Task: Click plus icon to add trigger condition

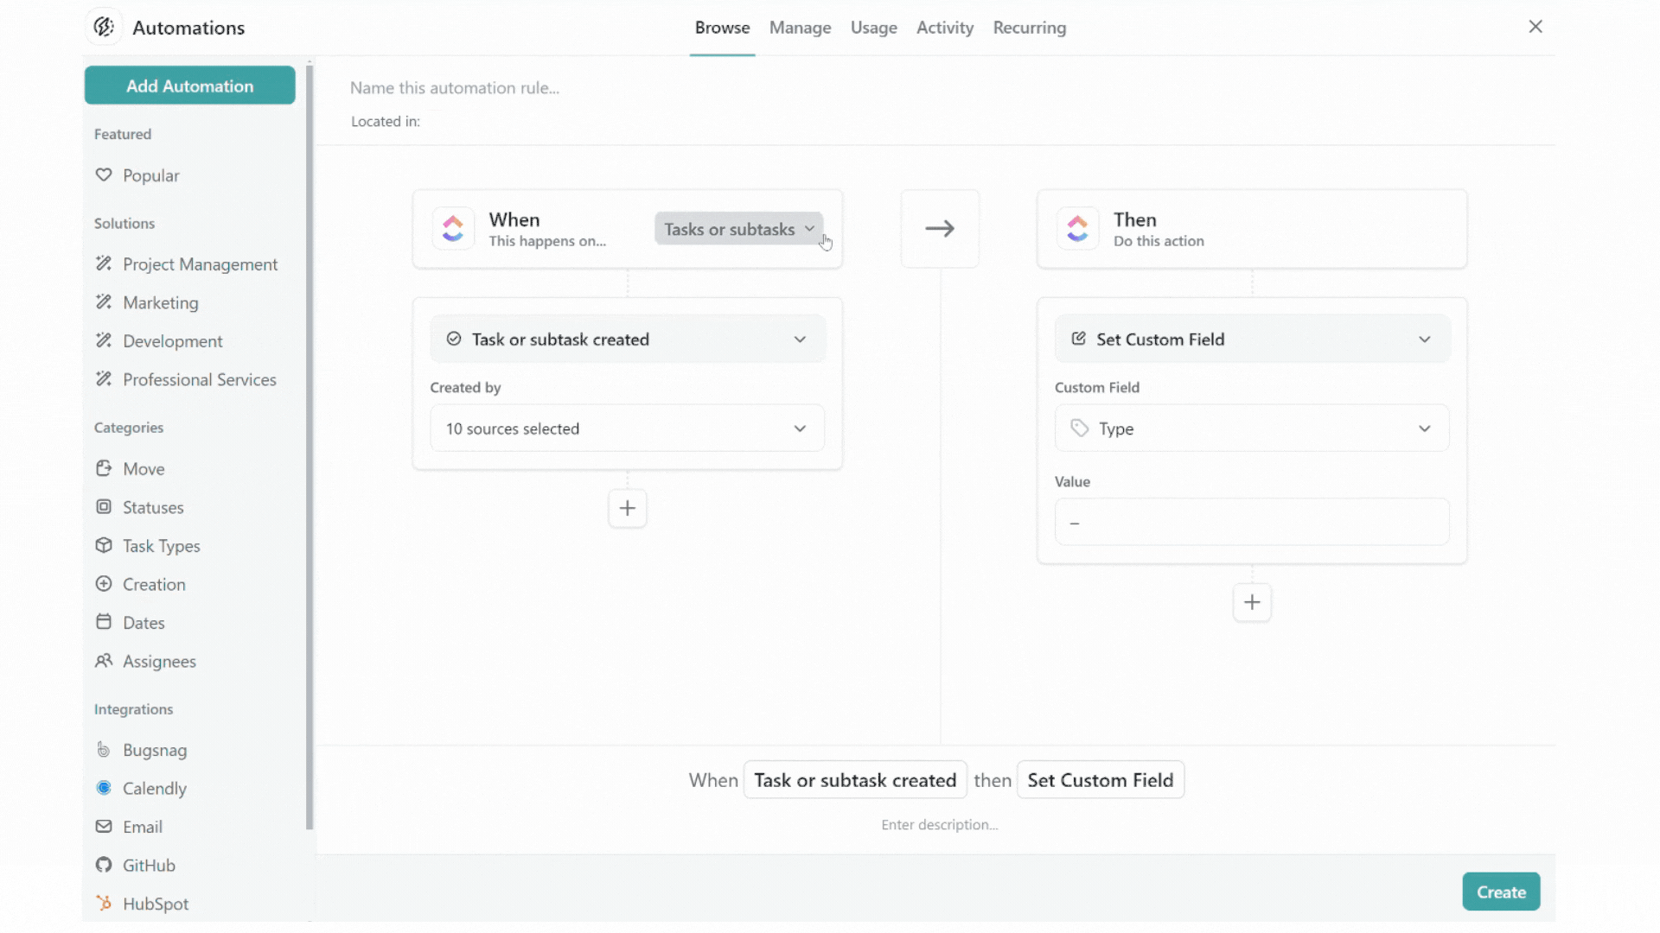Action: pos(627,508)
